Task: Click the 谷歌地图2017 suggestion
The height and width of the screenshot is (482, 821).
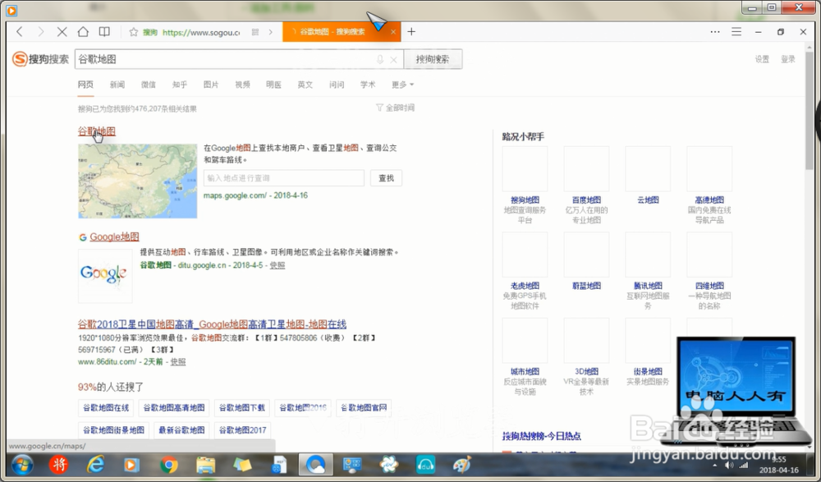Action: [242, 430]
